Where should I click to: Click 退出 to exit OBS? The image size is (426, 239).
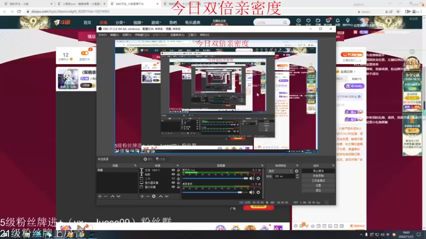click(x=318, y=191)
